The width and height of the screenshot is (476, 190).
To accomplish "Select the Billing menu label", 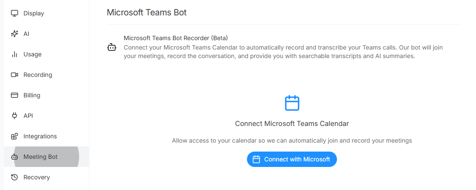I will pyautogui.click(x=32, y=95).
